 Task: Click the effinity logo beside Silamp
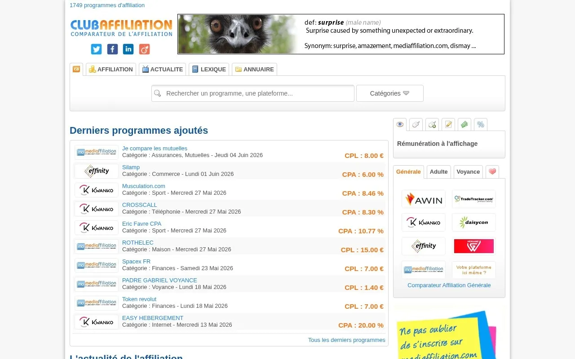click(x=97, y=171)
